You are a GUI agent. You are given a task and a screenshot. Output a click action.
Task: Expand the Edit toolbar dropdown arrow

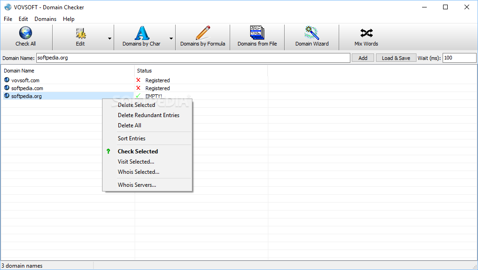point(109,38)
